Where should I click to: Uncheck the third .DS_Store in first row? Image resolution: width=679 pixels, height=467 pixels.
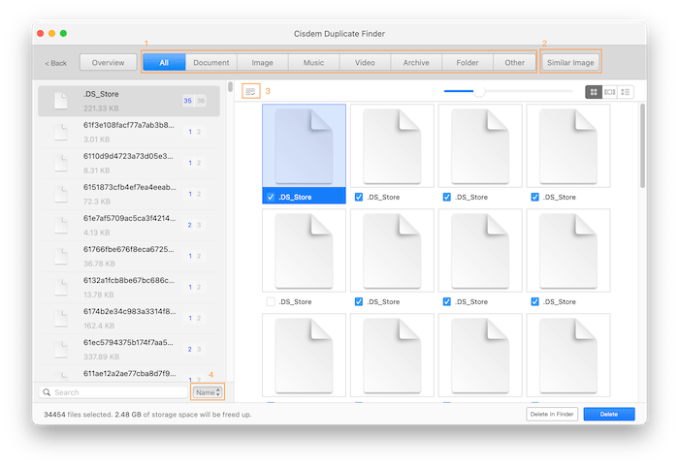pos(447,198)
